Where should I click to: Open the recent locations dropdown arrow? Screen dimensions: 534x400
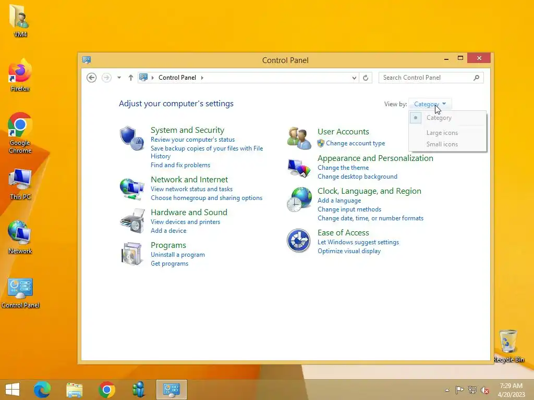pos(119,78)
